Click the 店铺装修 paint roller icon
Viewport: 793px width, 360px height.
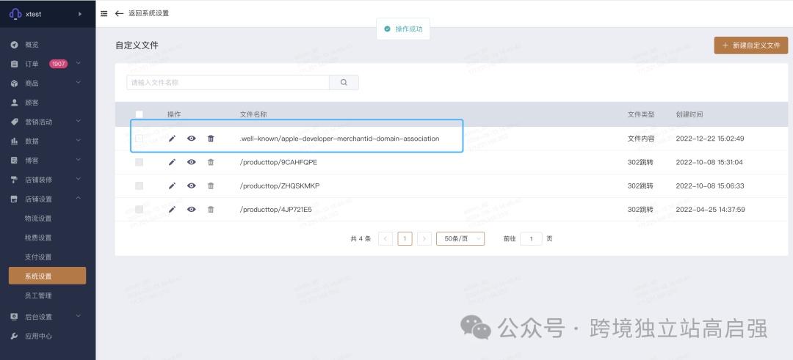15,180
